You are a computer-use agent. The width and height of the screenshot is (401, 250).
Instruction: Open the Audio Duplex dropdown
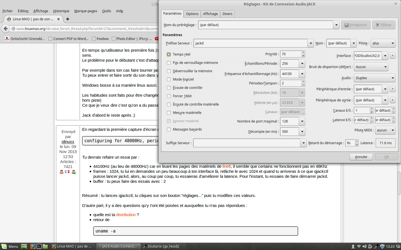pos(375,78)
